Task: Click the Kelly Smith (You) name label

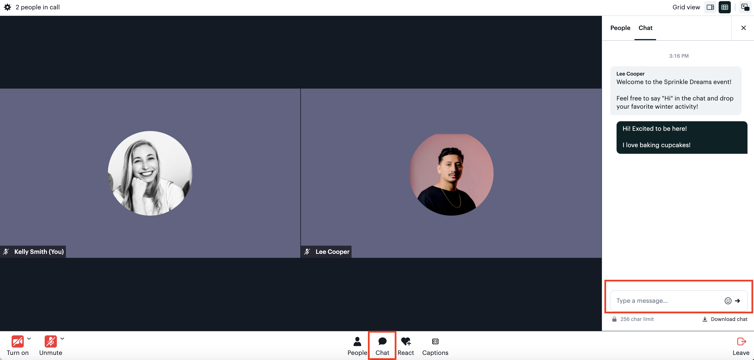Action: coord(39,252)
